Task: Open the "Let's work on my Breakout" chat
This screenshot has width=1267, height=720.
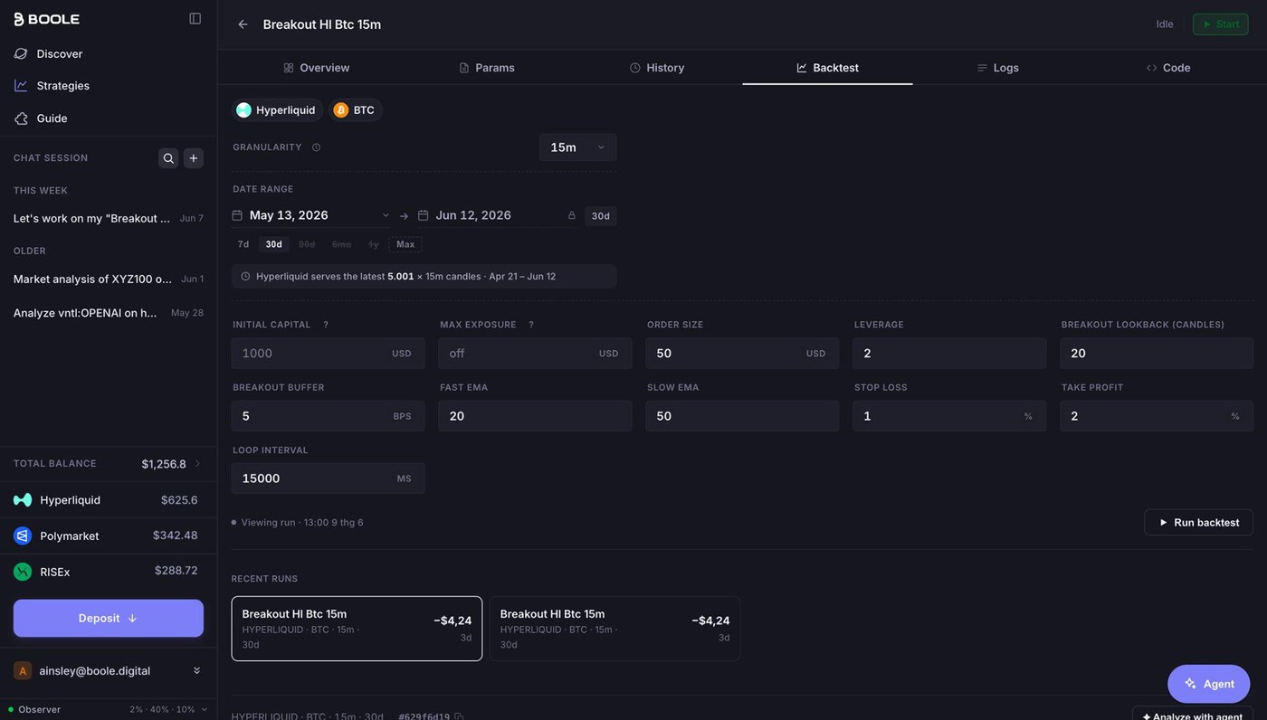Action: click(x=109, y=218)
